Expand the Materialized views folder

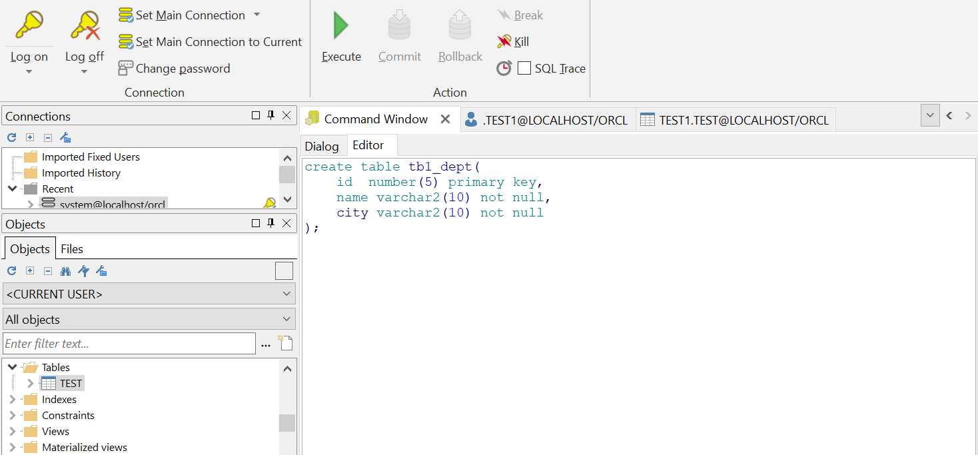tap(13, 447)
